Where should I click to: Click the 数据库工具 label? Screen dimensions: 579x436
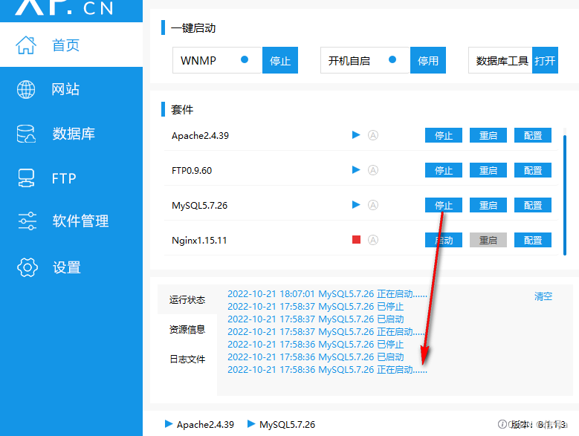502,61
